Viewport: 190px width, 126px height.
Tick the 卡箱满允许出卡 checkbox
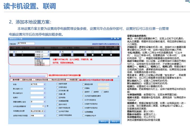click(x=83, y=115)
